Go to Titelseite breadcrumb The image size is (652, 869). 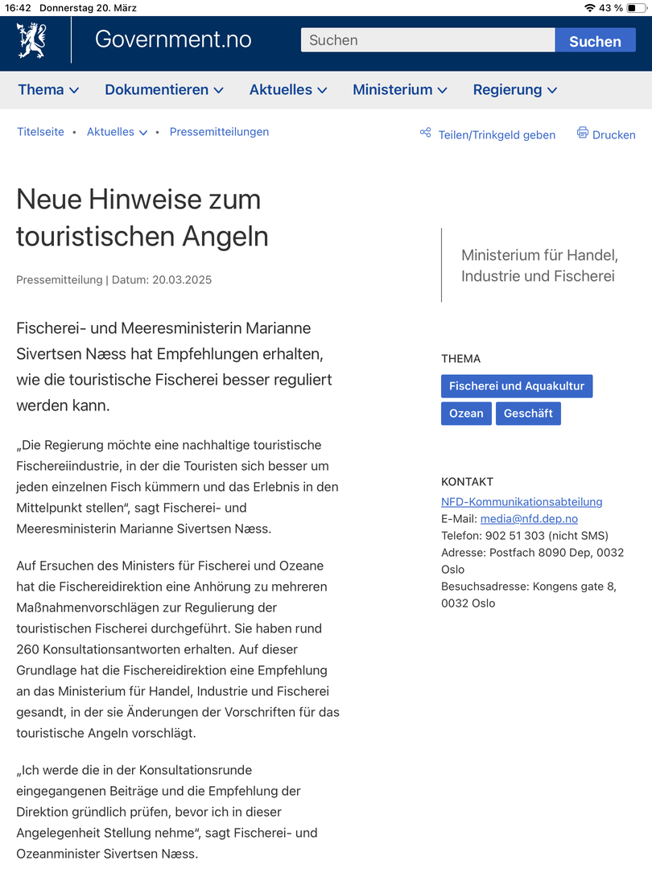pyautogui.click(x=40, y=132)
